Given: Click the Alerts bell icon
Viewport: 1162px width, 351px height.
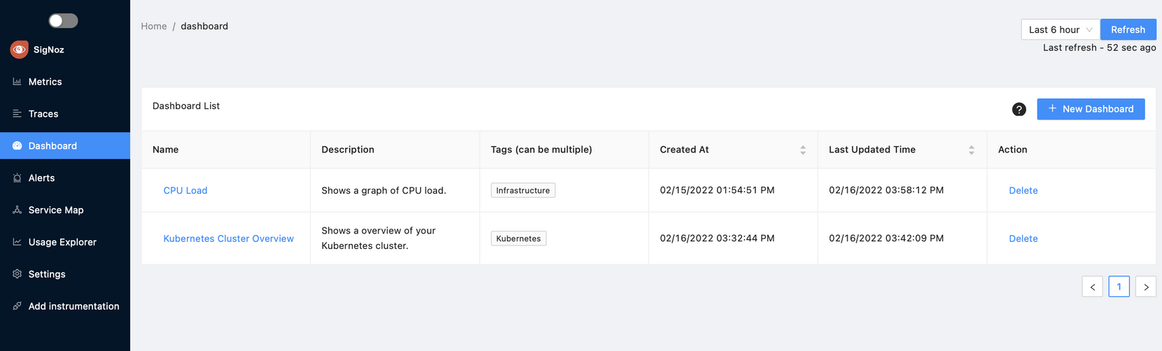Looking at the screenshot, I should tap(17, 178).
